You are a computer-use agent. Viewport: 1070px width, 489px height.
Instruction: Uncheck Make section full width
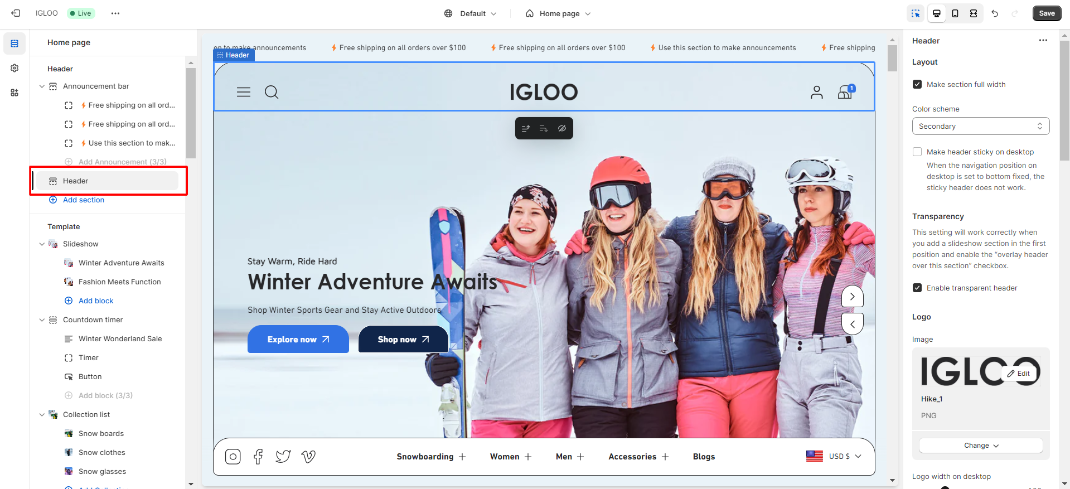point(917,85)
